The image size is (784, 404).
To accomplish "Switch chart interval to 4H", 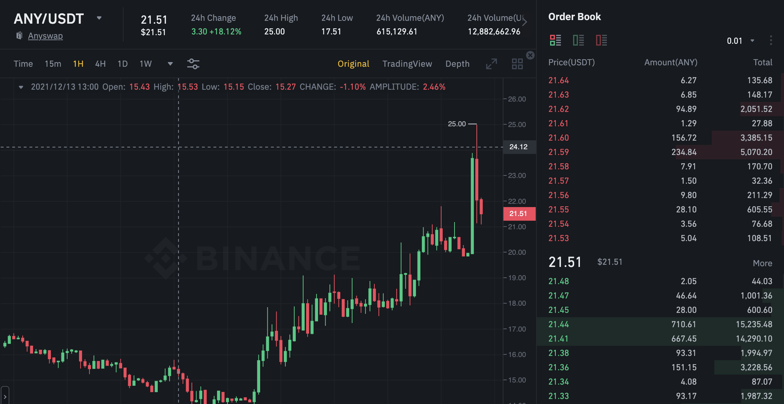I will 100,64.
